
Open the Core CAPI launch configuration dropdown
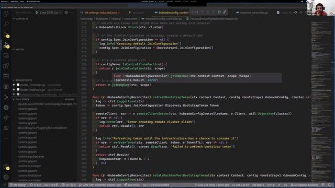click(x=50, y=13)
